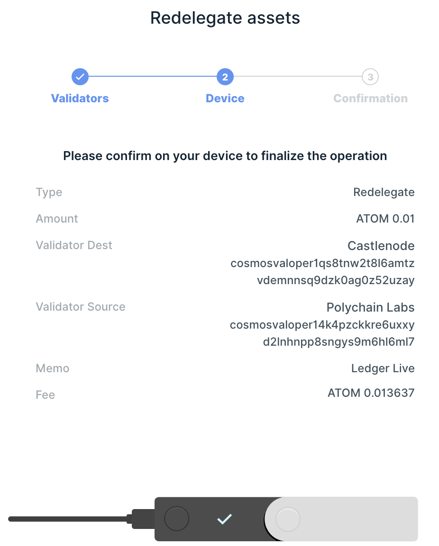439x546 pixels.
Task: Click the step 2 Device circle
Action: 225,77
